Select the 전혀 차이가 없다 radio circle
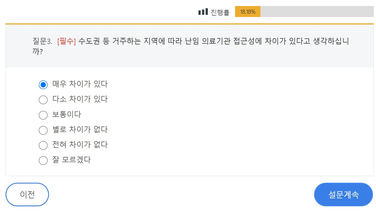The width and height of the screenshot is (376, 214). tap(43, 145)
